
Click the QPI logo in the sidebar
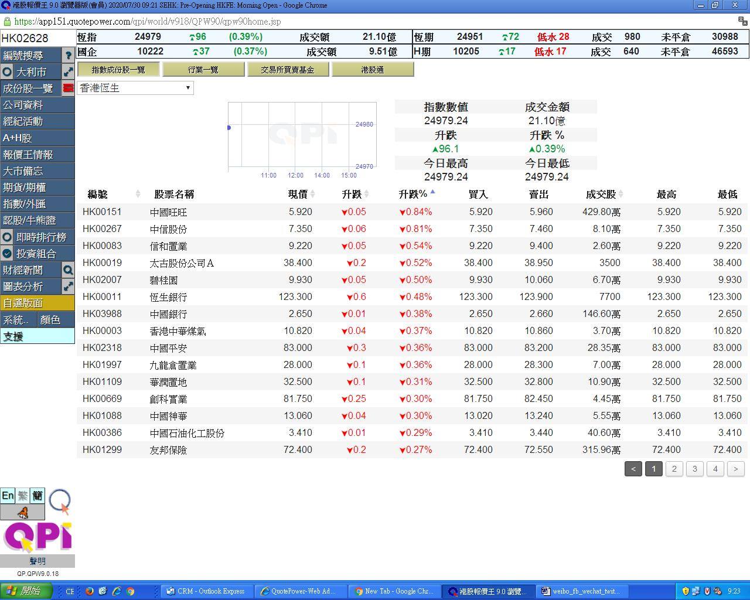coord(37,537)
